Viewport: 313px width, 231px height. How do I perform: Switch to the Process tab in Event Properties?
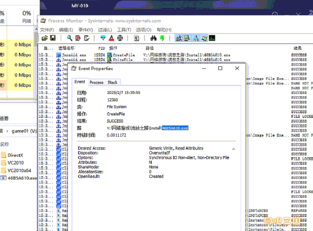coord(96,82)
